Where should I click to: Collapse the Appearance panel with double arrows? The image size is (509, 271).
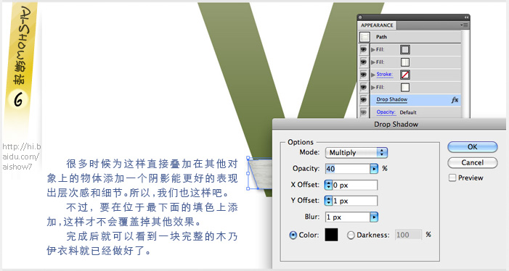466,17
